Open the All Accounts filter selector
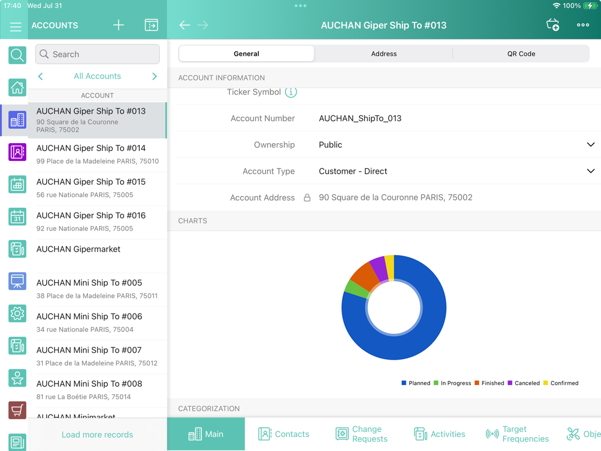The image size is (601, 451). 97,76
